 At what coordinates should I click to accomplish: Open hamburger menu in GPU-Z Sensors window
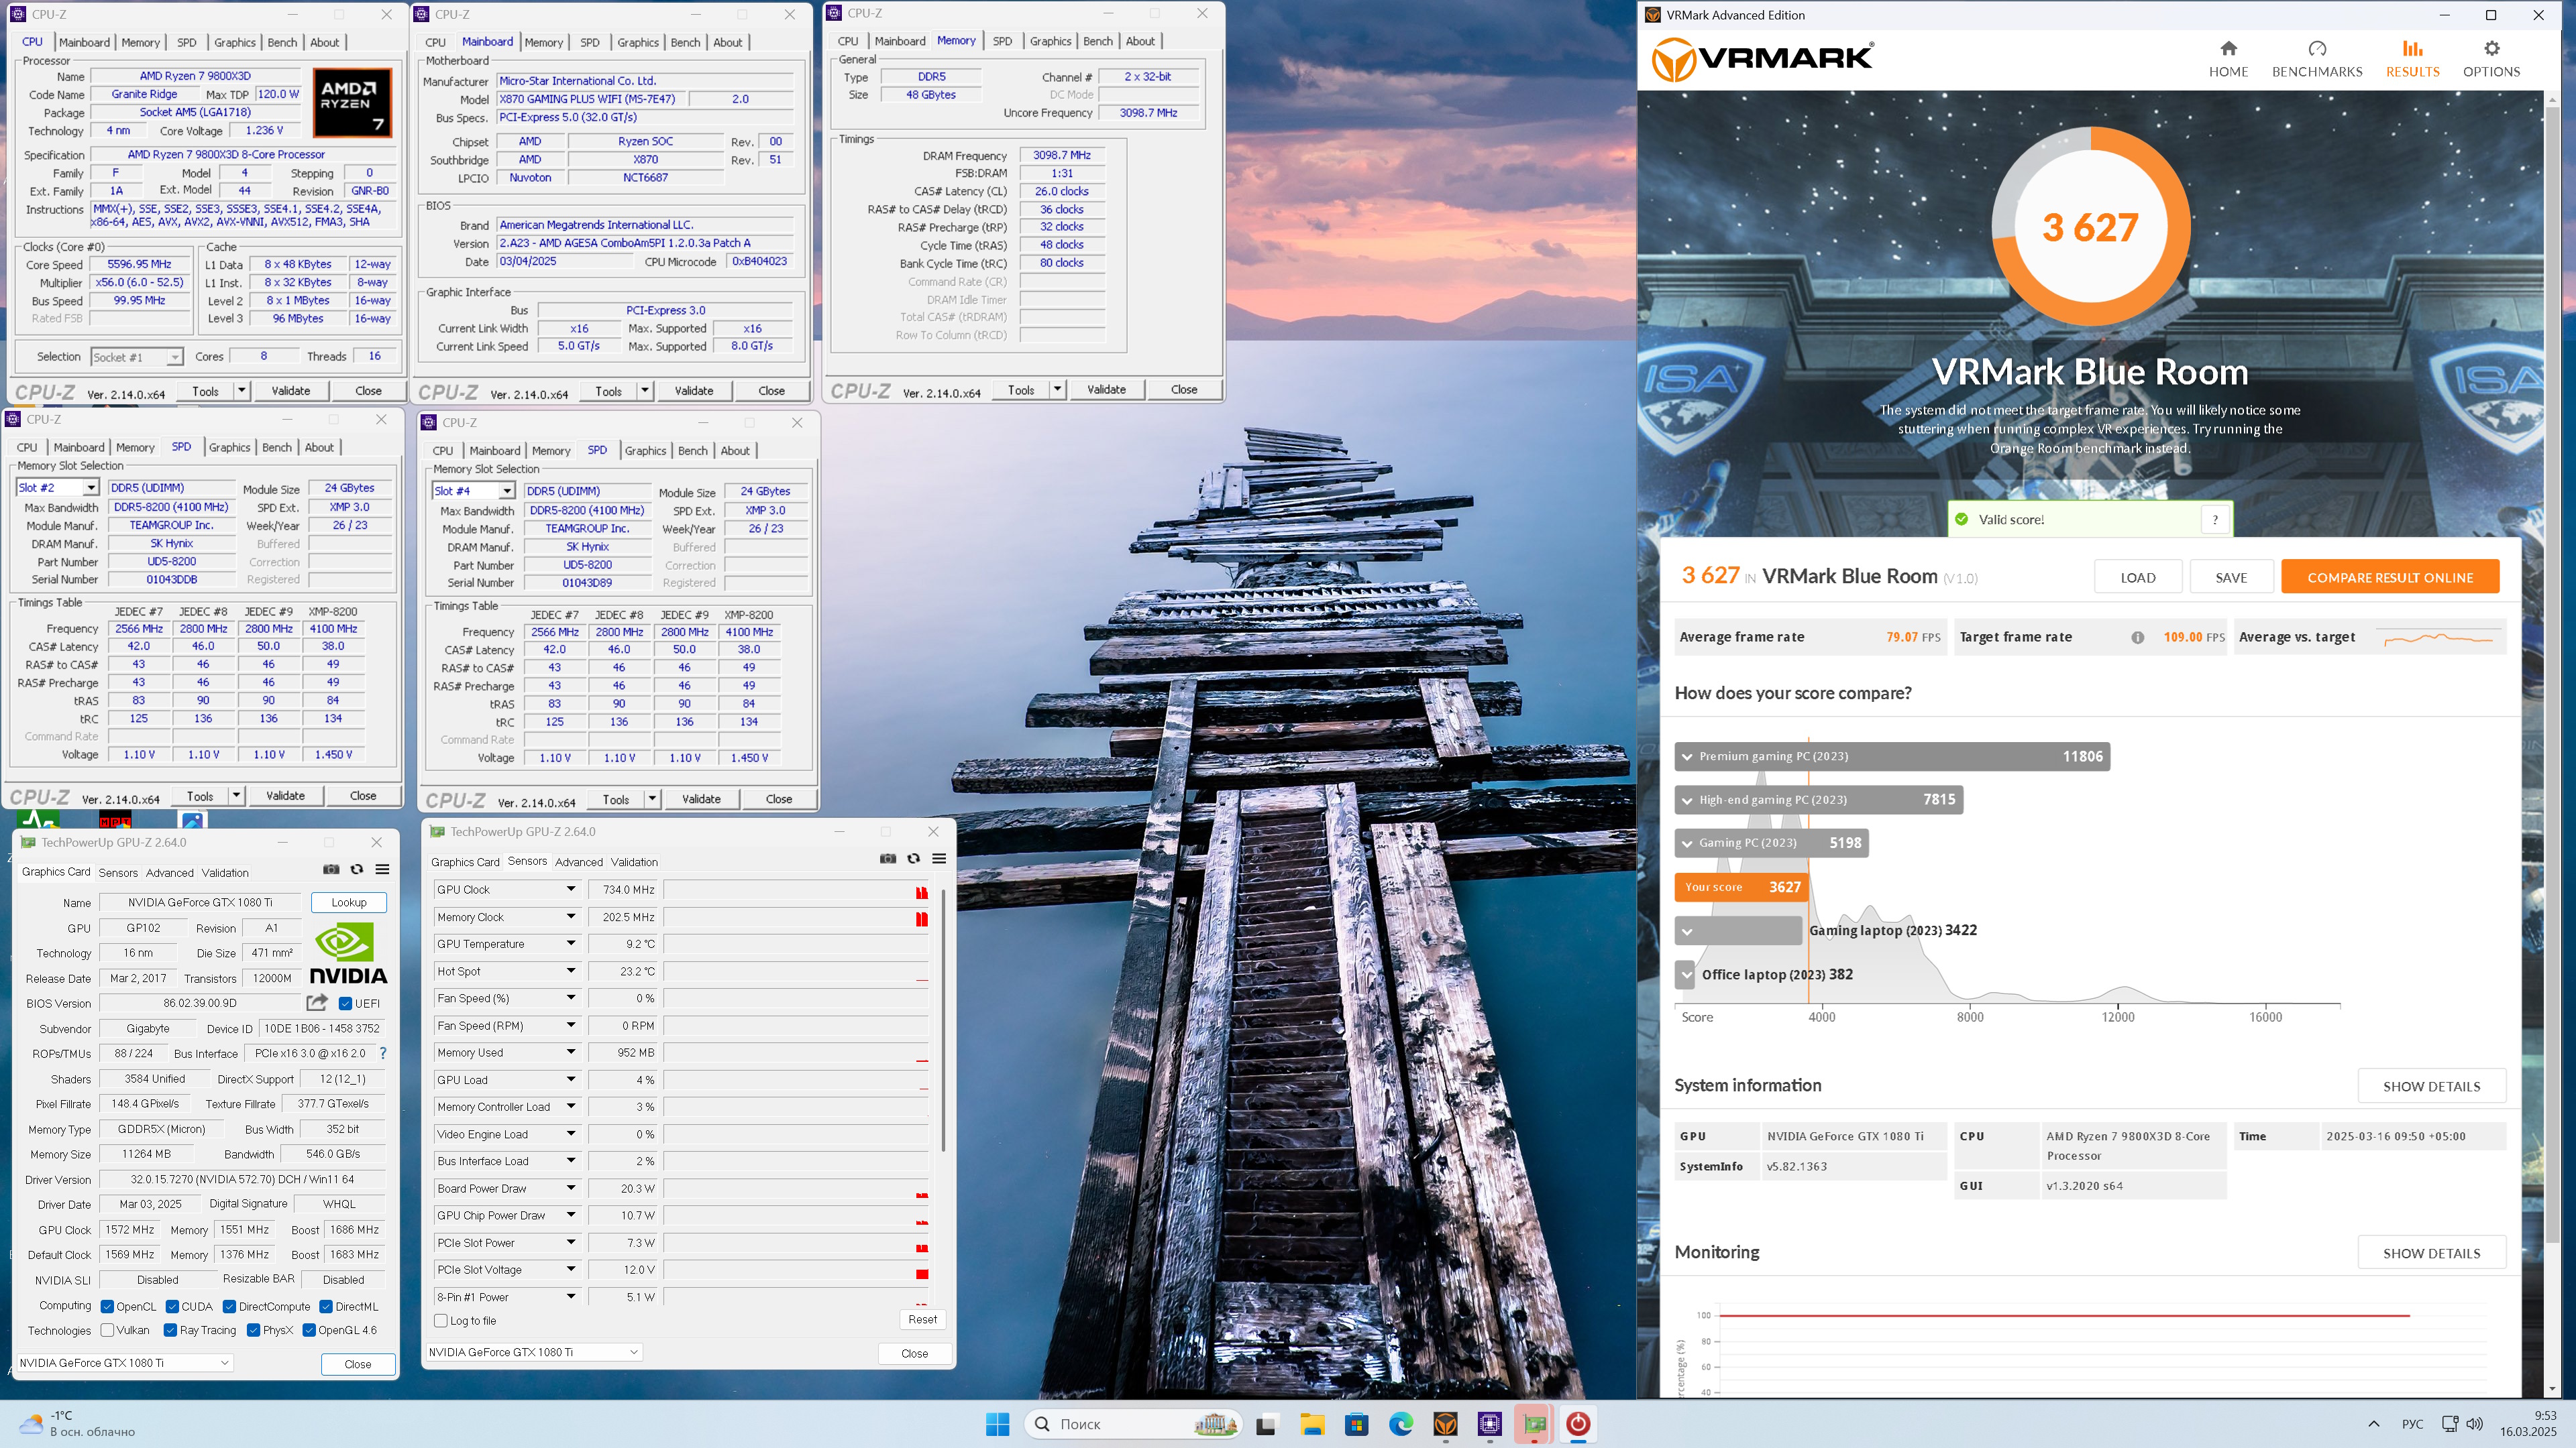939,858
